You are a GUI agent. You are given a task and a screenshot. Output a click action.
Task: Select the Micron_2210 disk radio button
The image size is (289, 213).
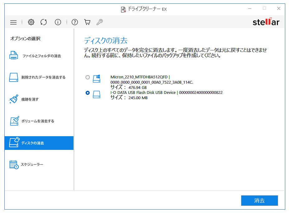point(88,77)
